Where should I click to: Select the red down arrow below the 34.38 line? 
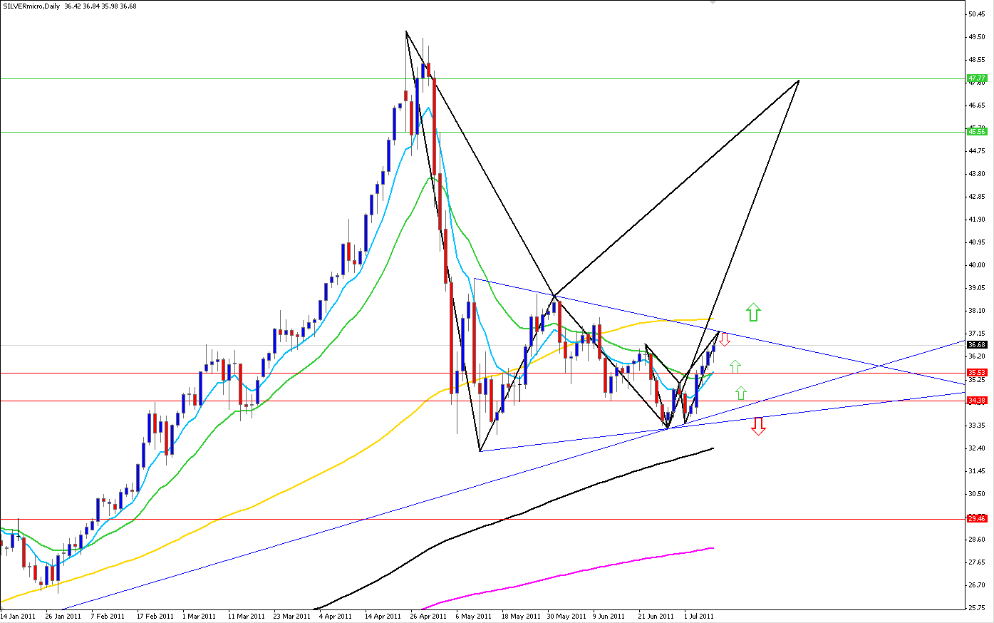point(758,426)
